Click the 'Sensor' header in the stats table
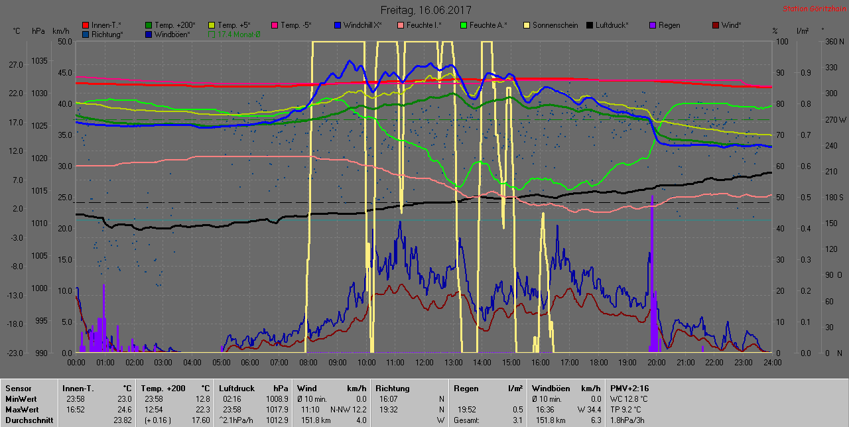Screen dimensions: 849x427 coord(18,389)
